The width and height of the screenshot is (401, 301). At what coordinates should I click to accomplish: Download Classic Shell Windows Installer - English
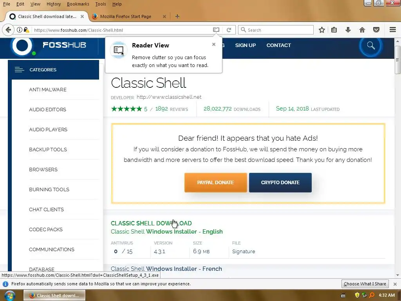coord(166,232)
